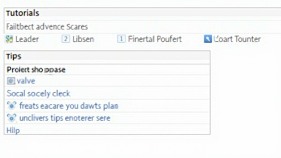Click the "freats eacare you dawts plan" tip

(x=69, y=106)
